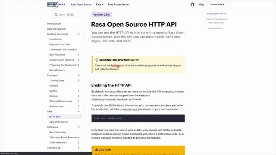Open Command Line Interface page
The height and width of the screenshot is (155, 276).
click(x=63, y=50)
